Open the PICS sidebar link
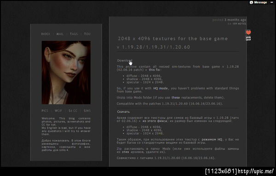 [45, 111]
